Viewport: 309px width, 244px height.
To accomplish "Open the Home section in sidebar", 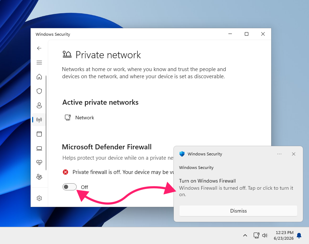I will click(39, 77).
